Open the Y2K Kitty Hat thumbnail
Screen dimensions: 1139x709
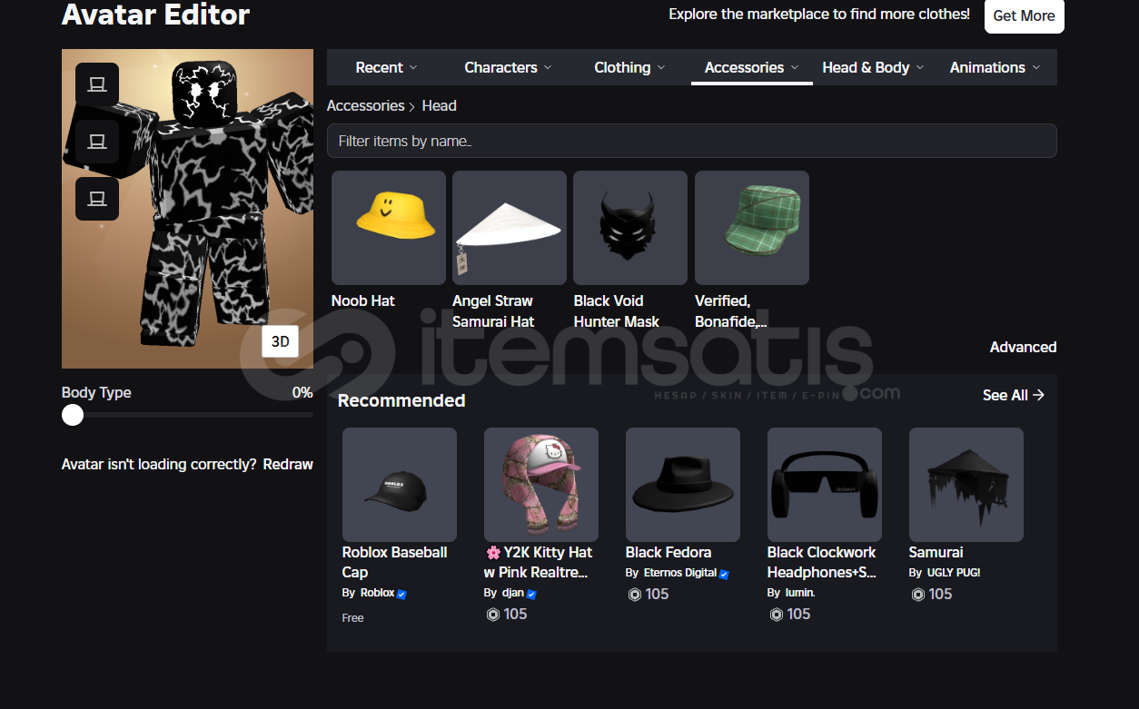[541, 485]
